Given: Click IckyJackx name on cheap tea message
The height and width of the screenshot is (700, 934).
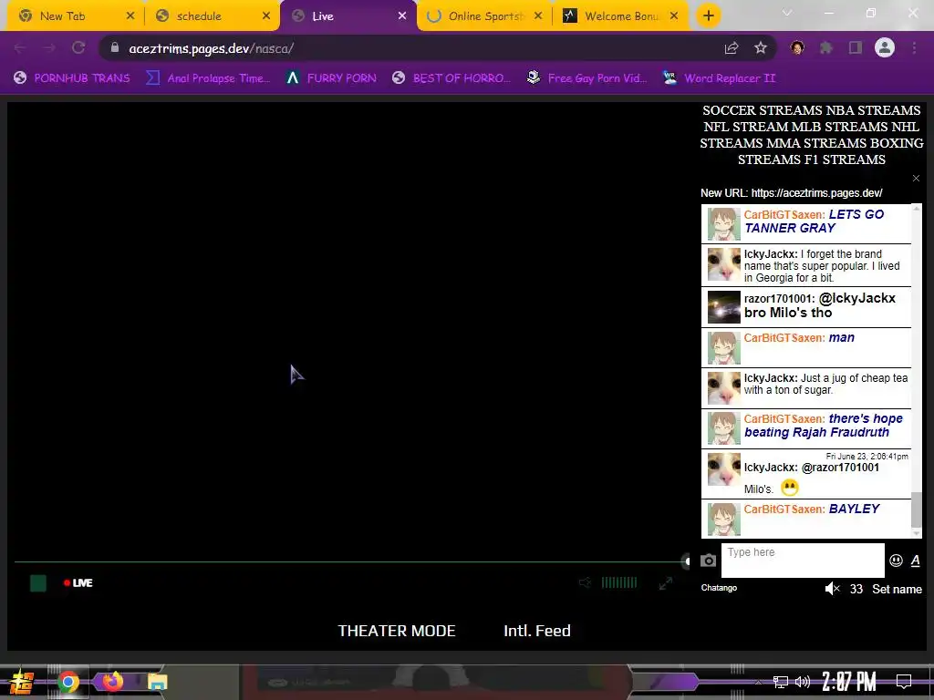Looking at the screenshot, I should pos(770,378).
